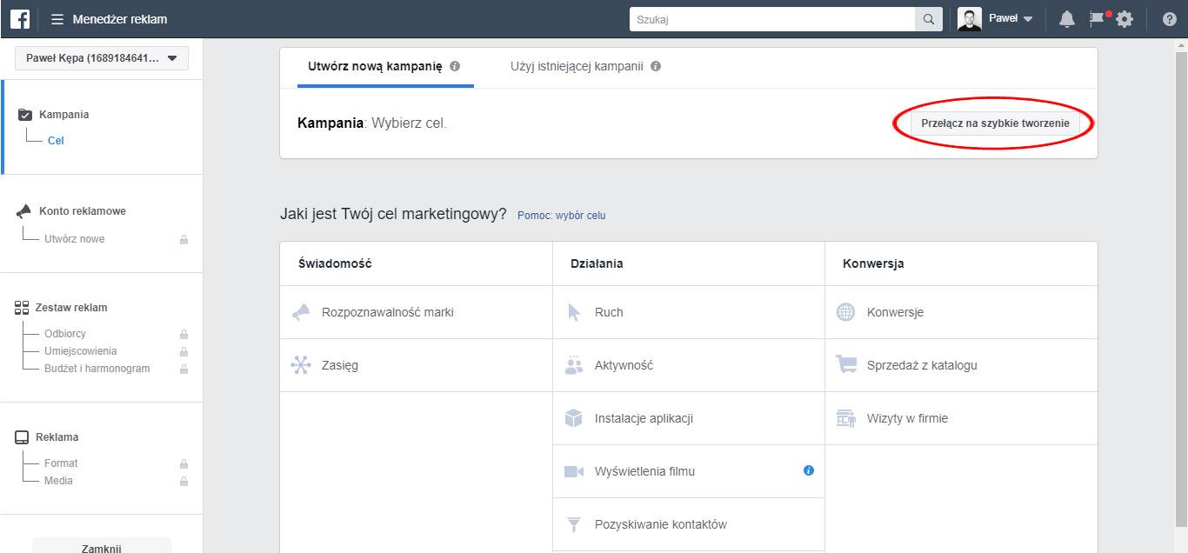Click the search magnifier button
This screenshot has height=553, width=1188.
(928, 19)
